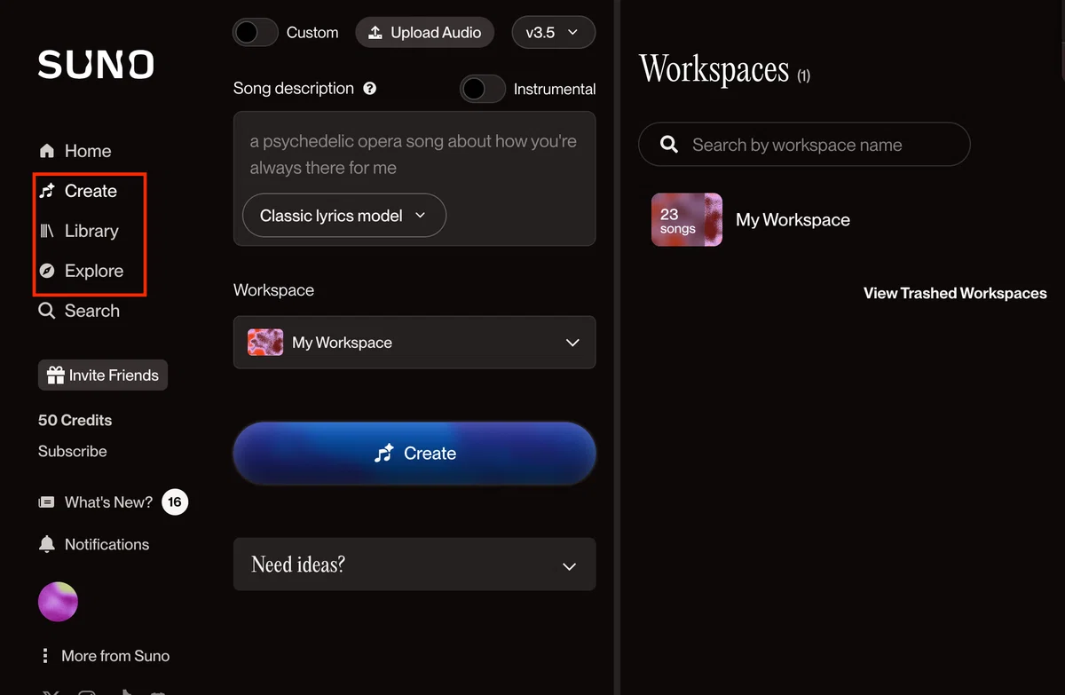Open the Home page from sidebar
Viewport: 1065px width, 695px height.
click(75, 151)
